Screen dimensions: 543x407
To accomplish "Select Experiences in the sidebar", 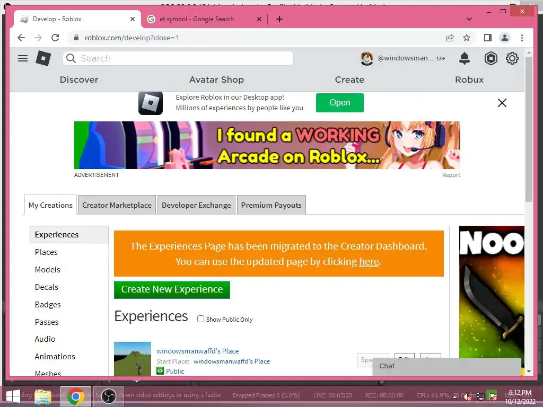I will pos(69,235).
